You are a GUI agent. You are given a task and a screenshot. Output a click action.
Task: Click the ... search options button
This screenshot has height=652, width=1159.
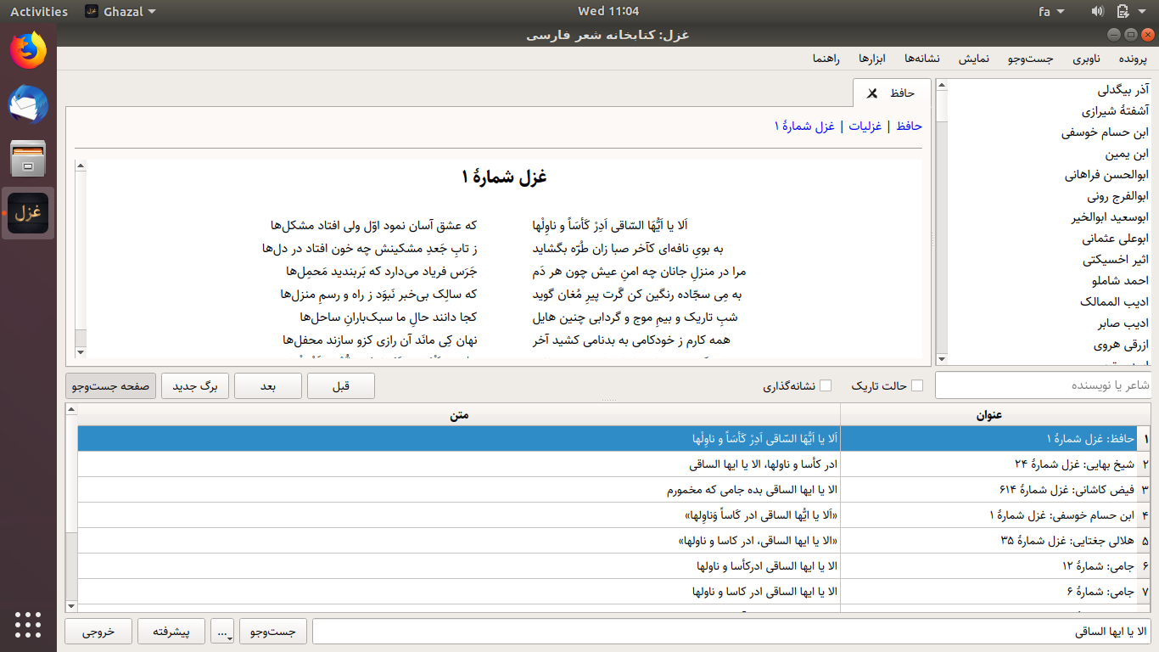pos(223,632)
